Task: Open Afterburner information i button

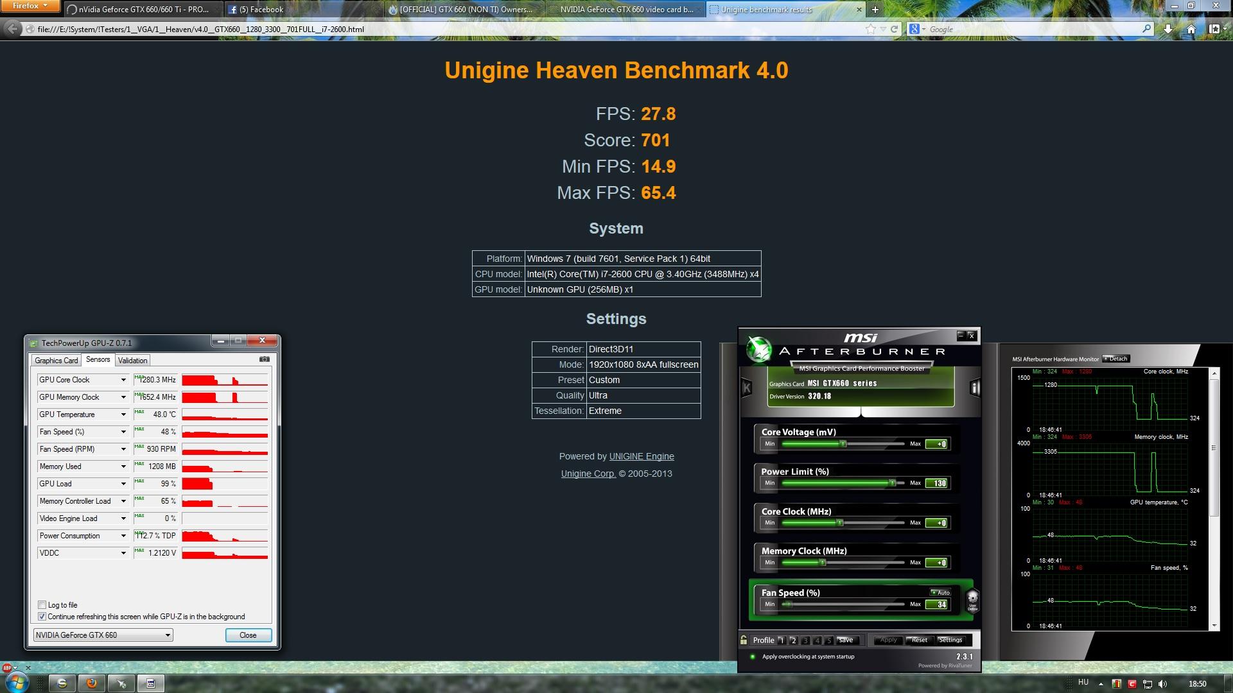Action: (x=975, y=388)
